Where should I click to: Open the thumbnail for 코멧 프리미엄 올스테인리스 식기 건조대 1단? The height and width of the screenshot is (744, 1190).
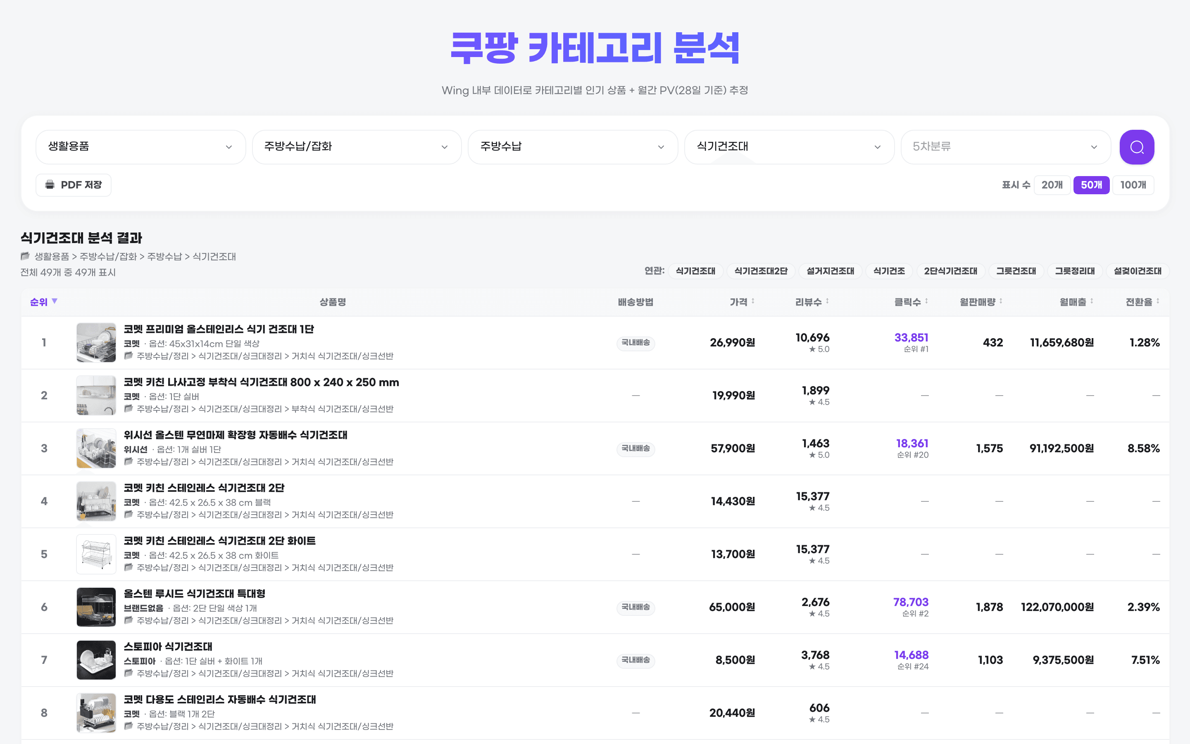[96, 343]
